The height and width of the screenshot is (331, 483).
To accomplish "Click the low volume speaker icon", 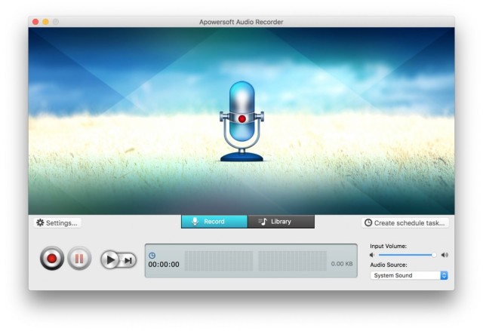I will click(372, 255).
